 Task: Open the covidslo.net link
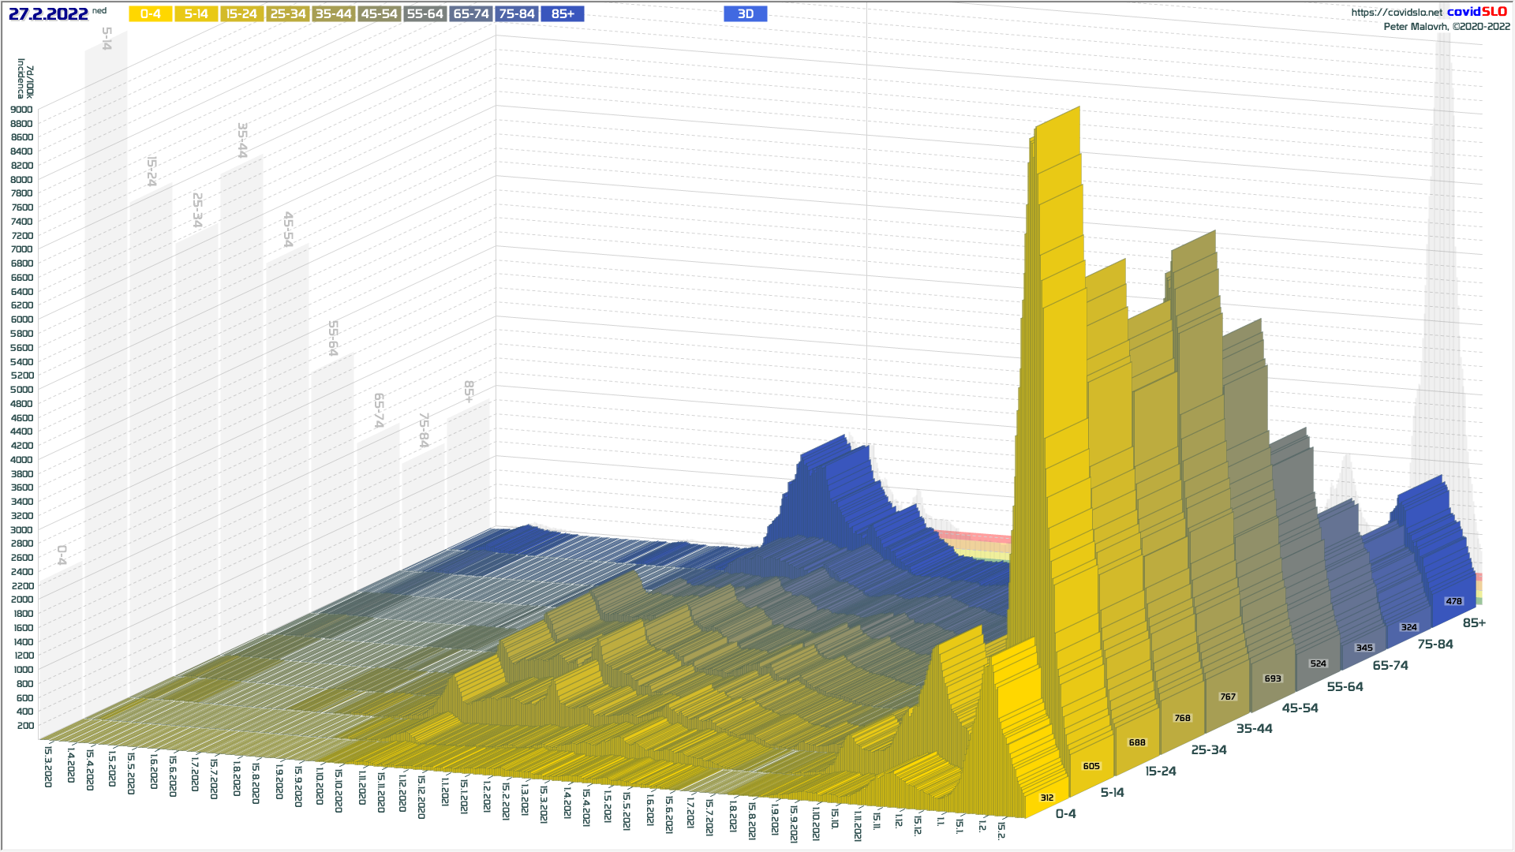coord(1396,12)
